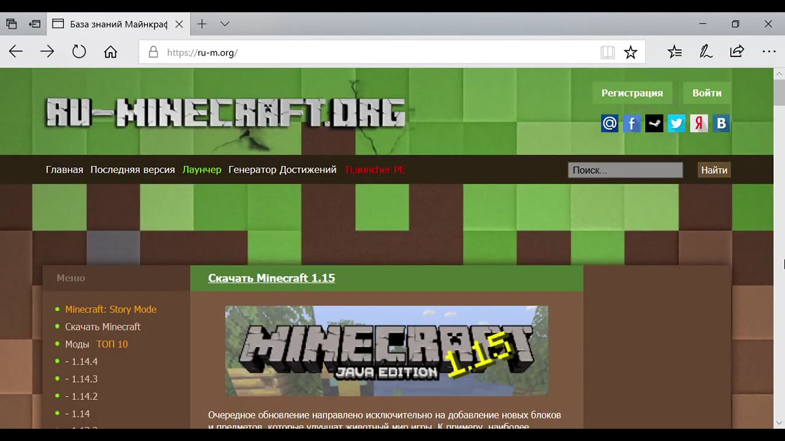The width and height of the screenshot is (785, 441).
Task: Refresh the current page
Action: coord(79,52)
